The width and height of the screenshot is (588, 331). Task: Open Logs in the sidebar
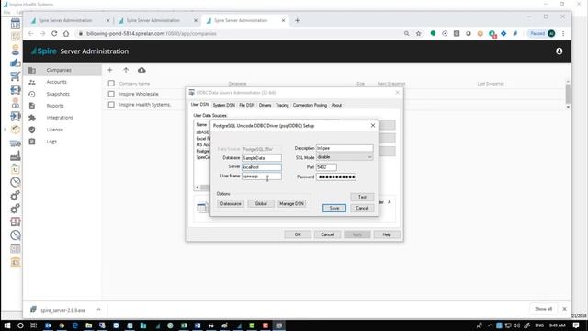(51, 142)
